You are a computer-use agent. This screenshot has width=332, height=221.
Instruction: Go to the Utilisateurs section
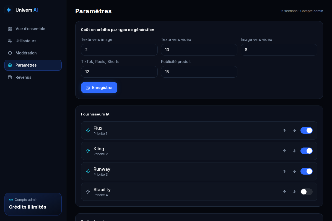click(x=33, y=41)
